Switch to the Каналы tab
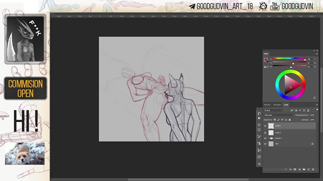The width and height of the screenshot is (323, 181). point(267,105)
